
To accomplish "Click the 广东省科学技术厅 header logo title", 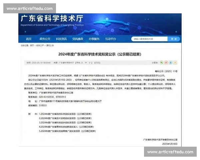I will (52, 18).
